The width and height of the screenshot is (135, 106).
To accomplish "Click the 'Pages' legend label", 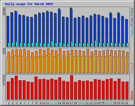I will pyautogui.click(x=132, y=32).
